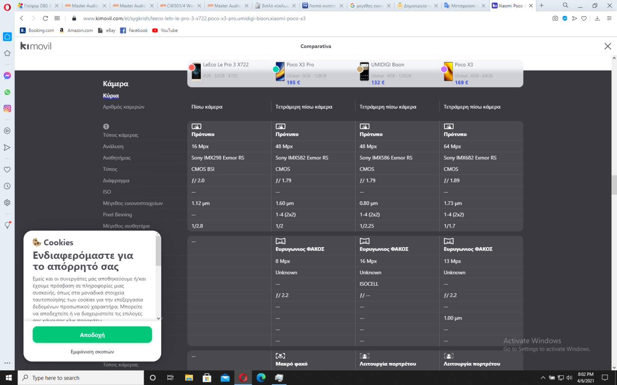Click Sony IMX682 Exmor RS cell
The image size is (617, 385).
coord(470,157)
